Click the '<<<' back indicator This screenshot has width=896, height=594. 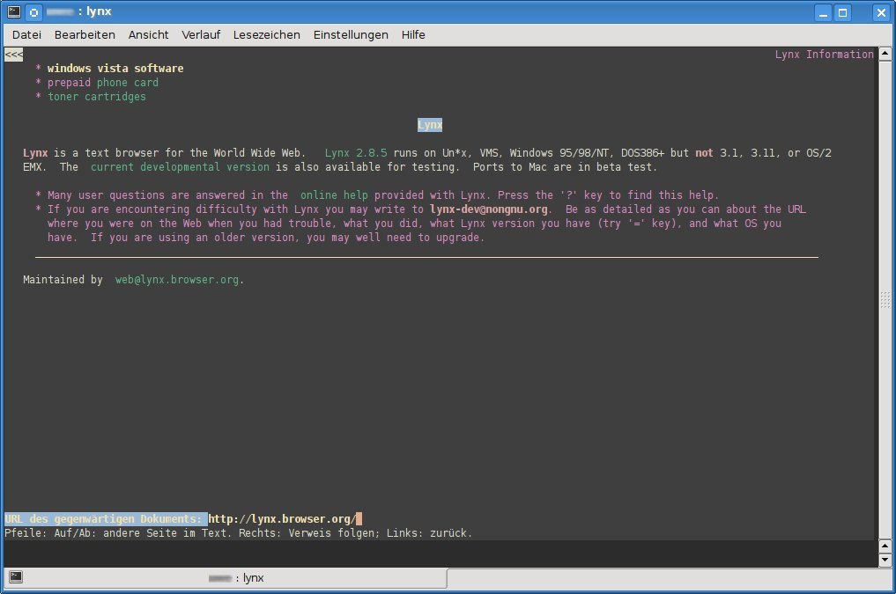pos(14,55)
